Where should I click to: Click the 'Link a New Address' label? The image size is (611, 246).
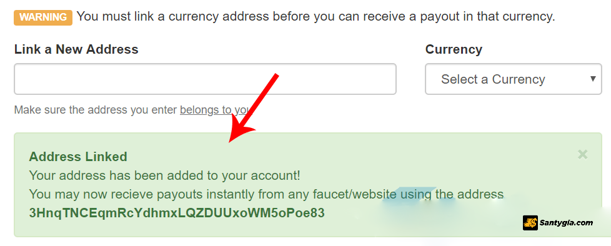(76, 49)
